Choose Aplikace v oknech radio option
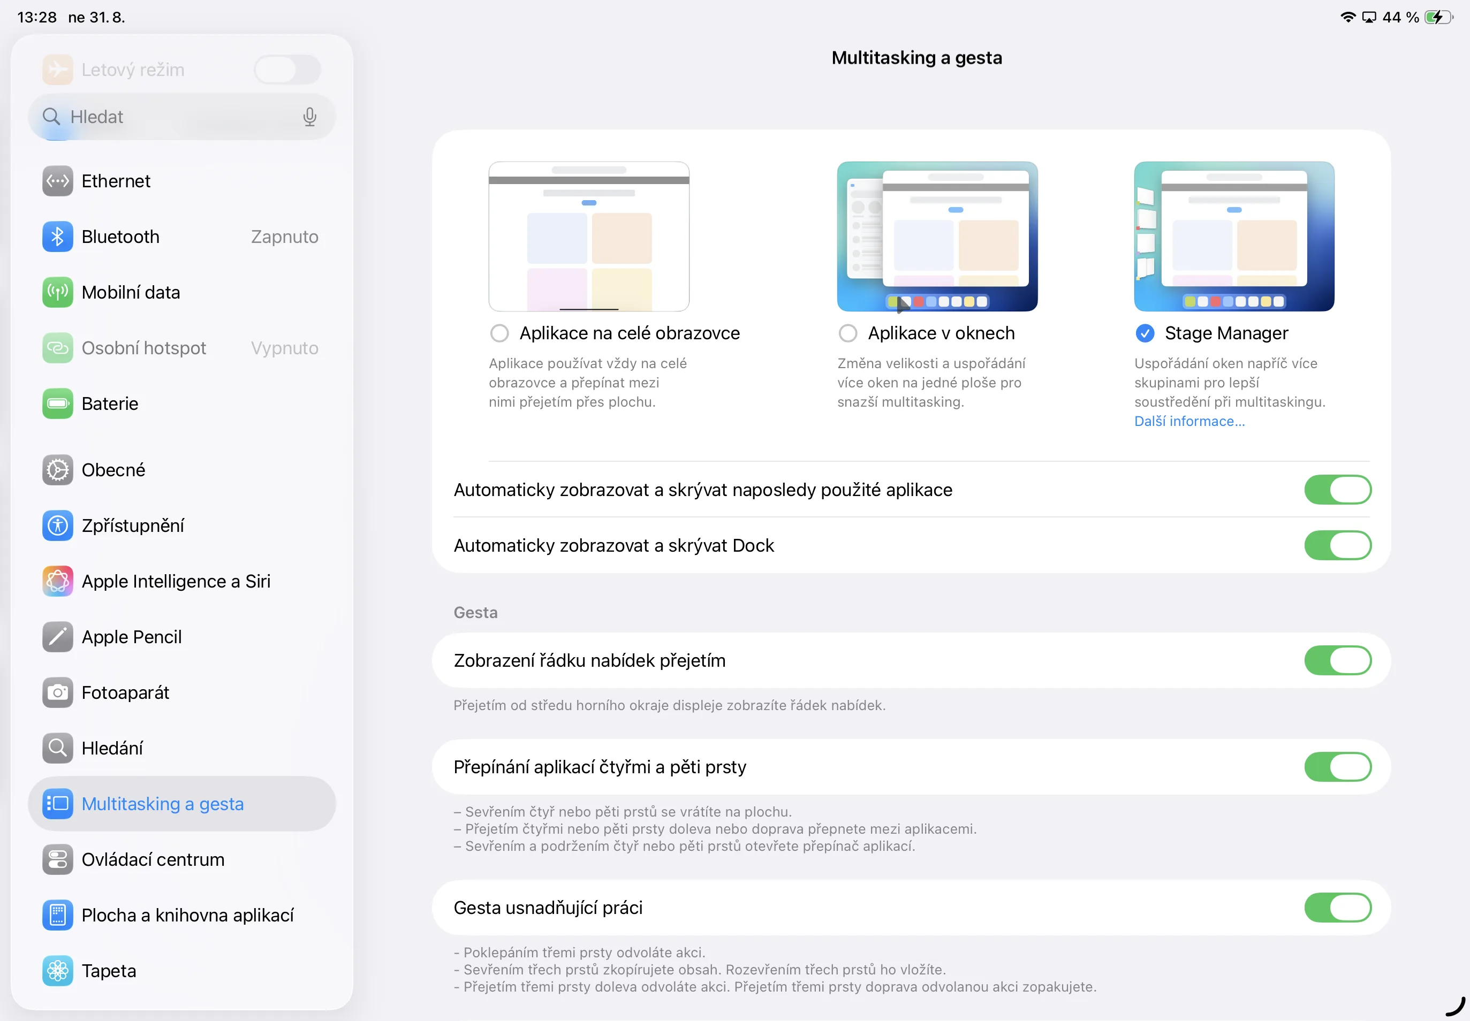Image resolution: width=1470 pixels, height=1021 pixels. [x=848, y=333]
